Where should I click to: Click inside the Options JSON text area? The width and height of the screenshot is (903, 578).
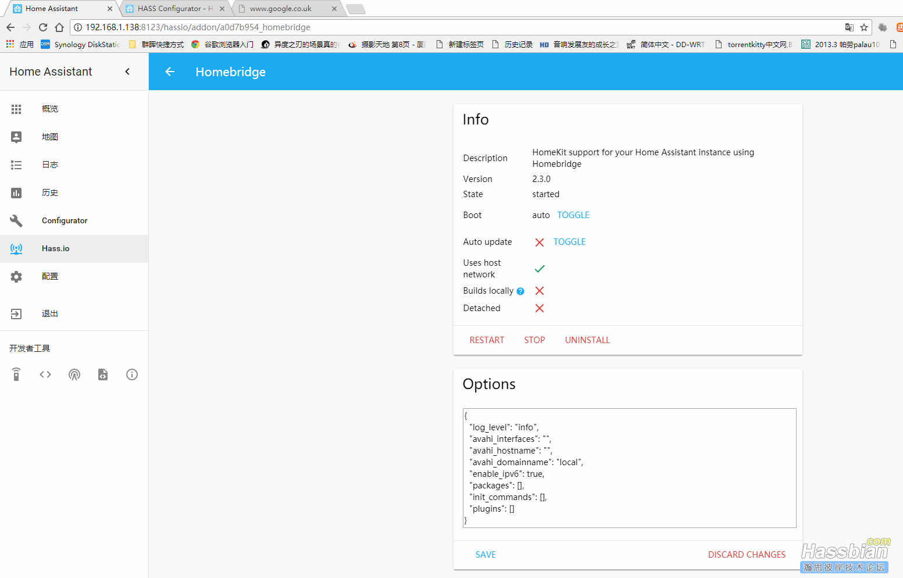pyautogui.click(x=629, y=468)
